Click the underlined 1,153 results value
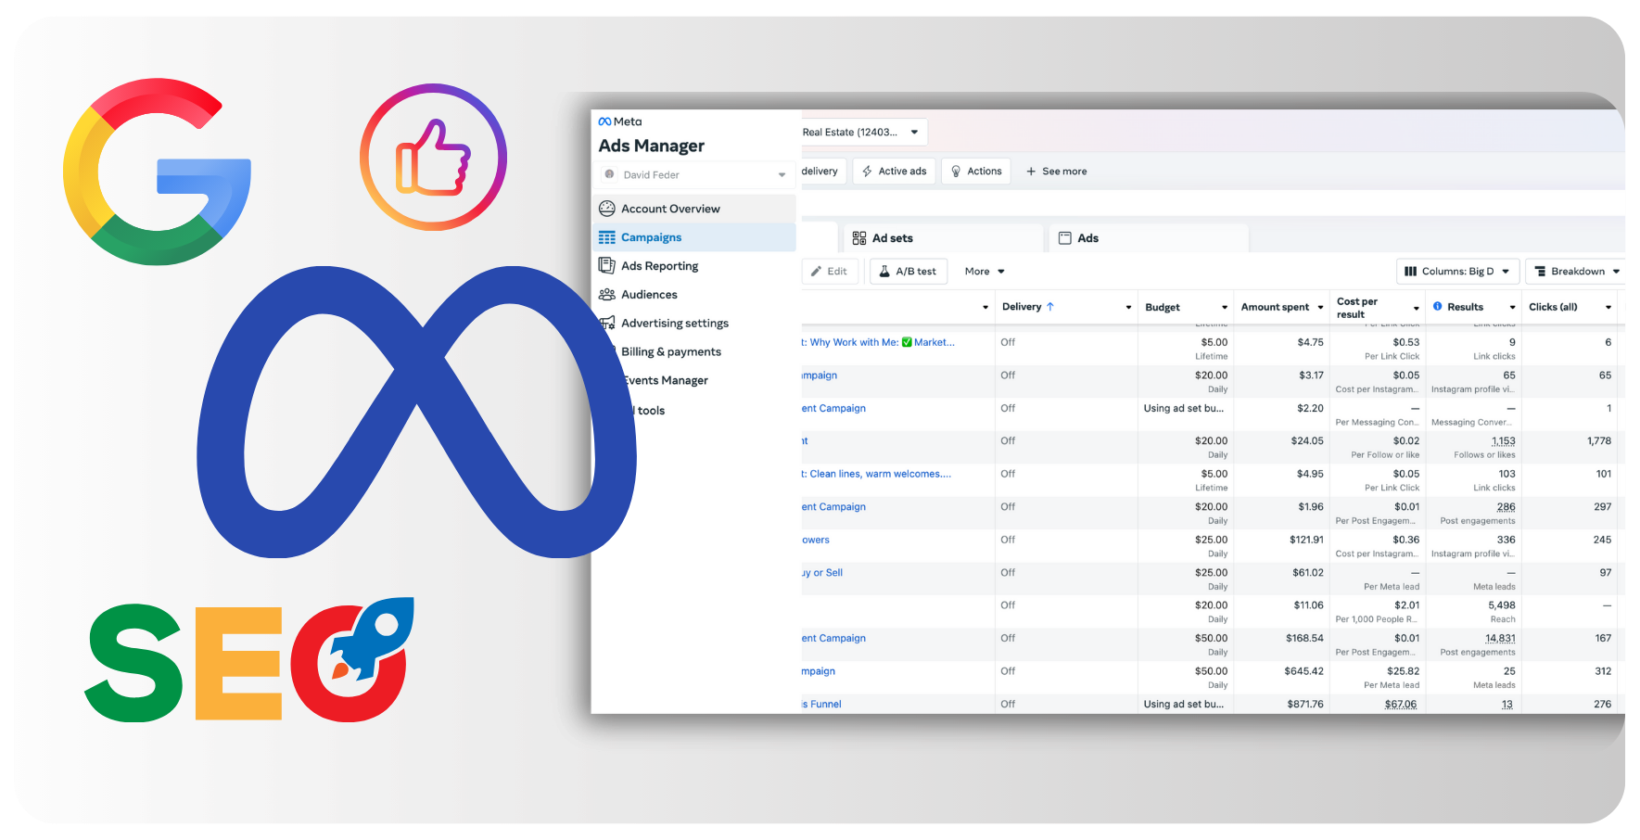Viewport: 1640px width, 840px height. (1504, 441)
